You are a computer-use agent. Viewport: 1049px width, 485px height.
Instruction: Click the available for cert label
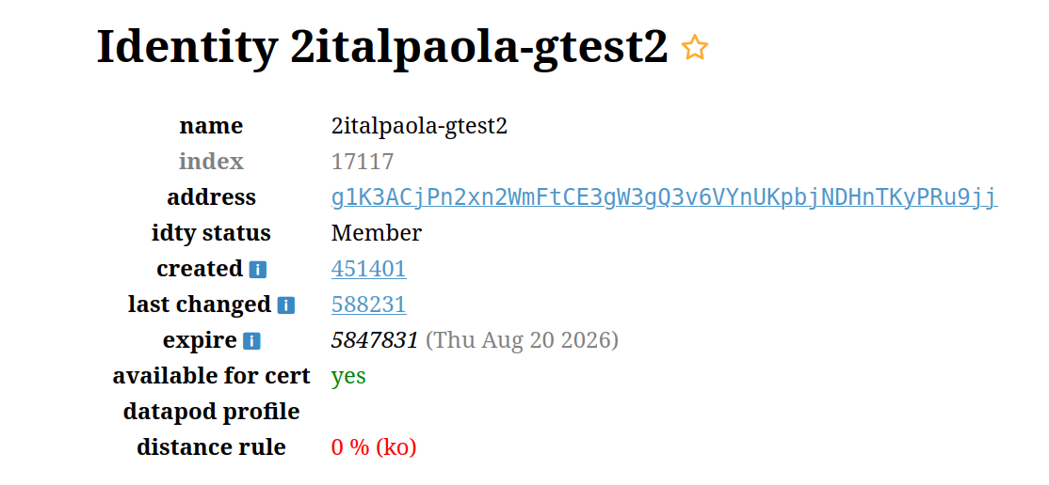[x=211, y=376]
